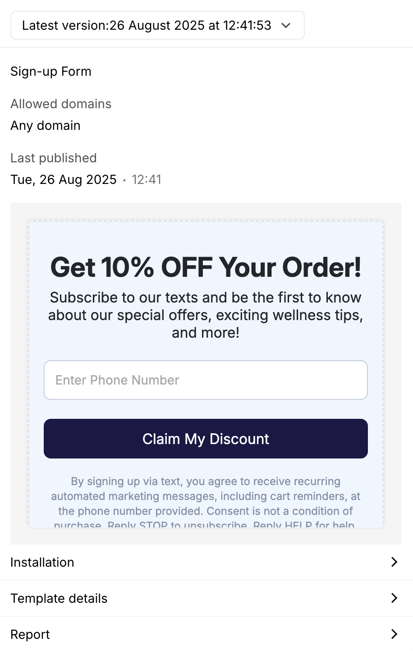Screen dimensions: 413x651
Task: Click the version selector chevron arrow
Action: pos(285,26)
